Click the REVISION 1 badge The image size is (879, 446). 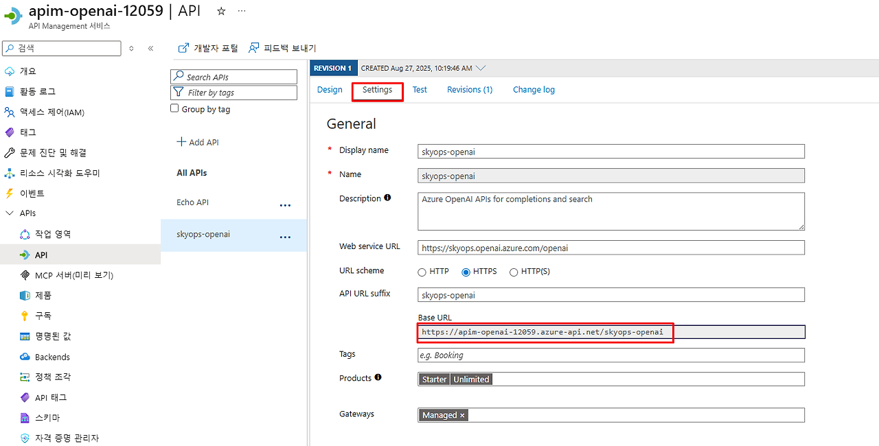point(334,68)
